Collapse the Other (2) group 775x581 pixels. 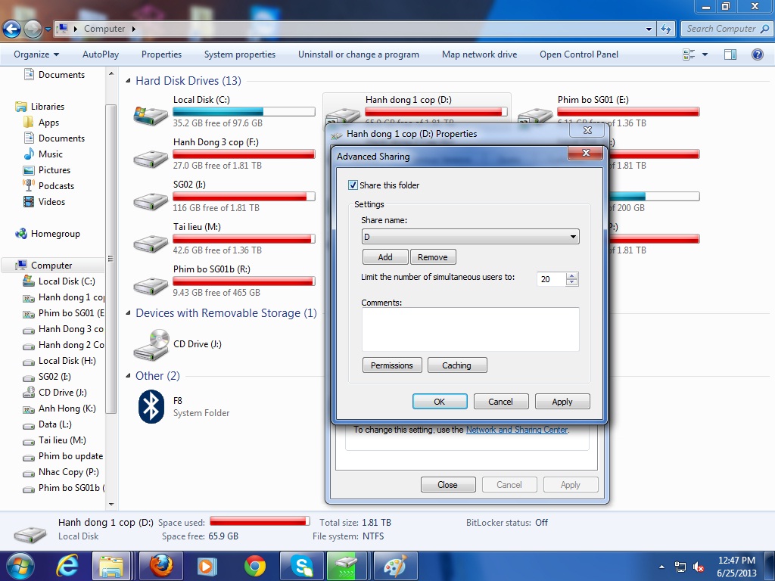(129, 376)
